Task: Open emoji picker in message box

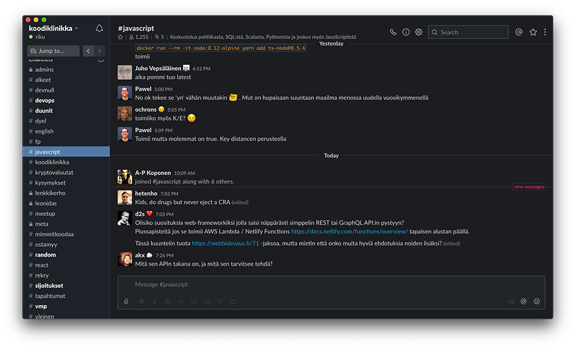Action: click(x=537, y=301)
